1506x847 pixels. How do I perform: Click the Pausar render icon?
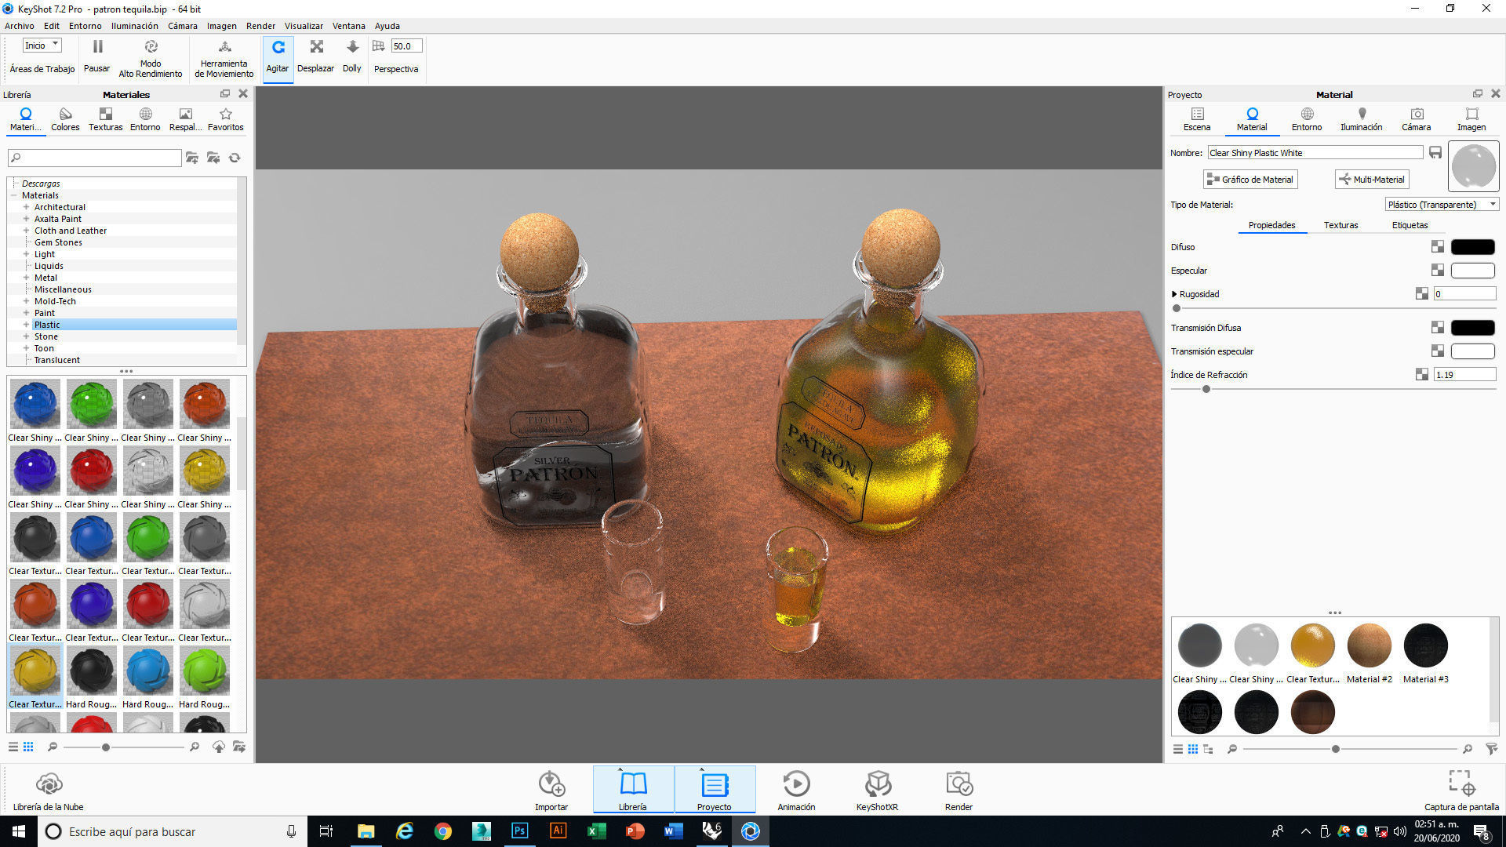[x=97, y=47]
